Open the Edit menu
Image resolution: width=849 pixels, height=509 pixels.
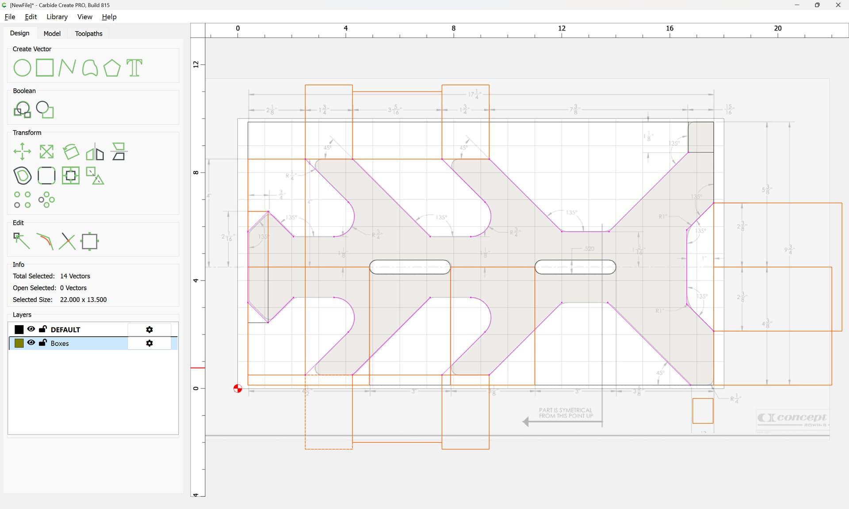(31, 17)
